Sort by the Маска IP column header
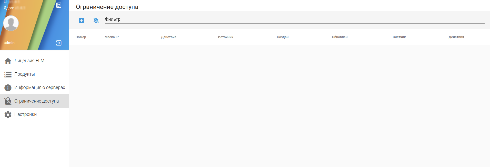The height and width of the screenshot is (167, 490). click(x=112, y=37)
